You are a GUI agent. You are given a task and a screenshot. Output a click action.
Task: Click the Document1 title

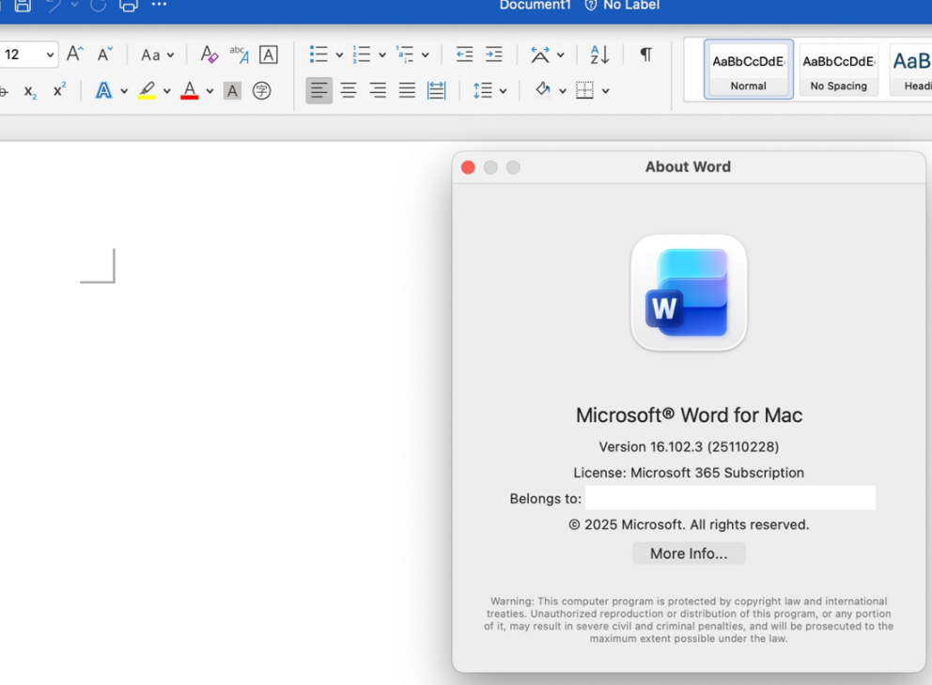pos(535,6)
